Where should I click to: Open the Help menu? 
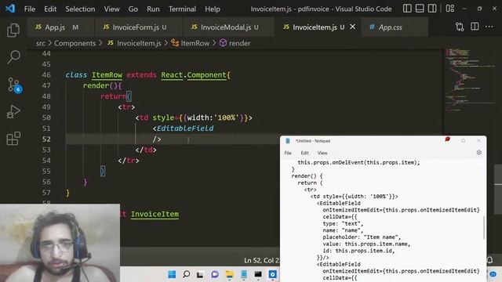tap(213, 9)
